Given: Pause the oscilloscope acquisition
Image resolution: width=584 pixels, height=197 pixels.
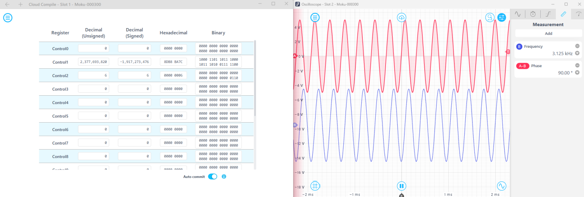Looking at the screenshot, I should [x=401, y=186].
